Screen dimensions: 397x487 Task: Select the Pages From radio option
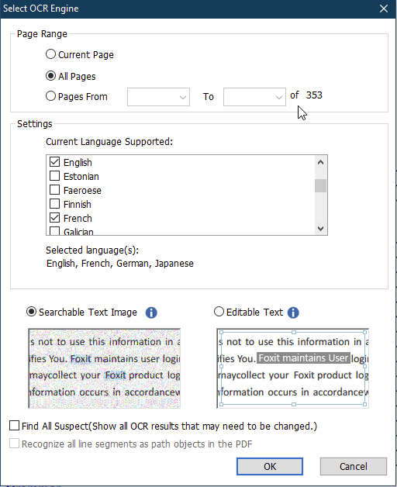coord(50,96)
